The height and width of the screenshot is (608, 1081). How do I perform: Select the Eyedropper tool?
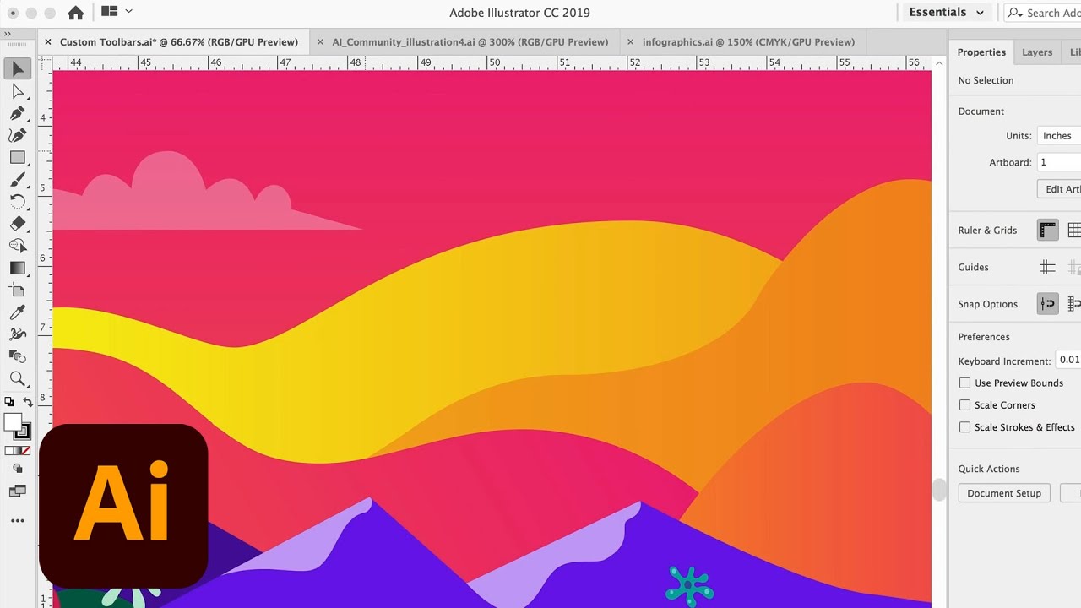(x=18, y=312)
